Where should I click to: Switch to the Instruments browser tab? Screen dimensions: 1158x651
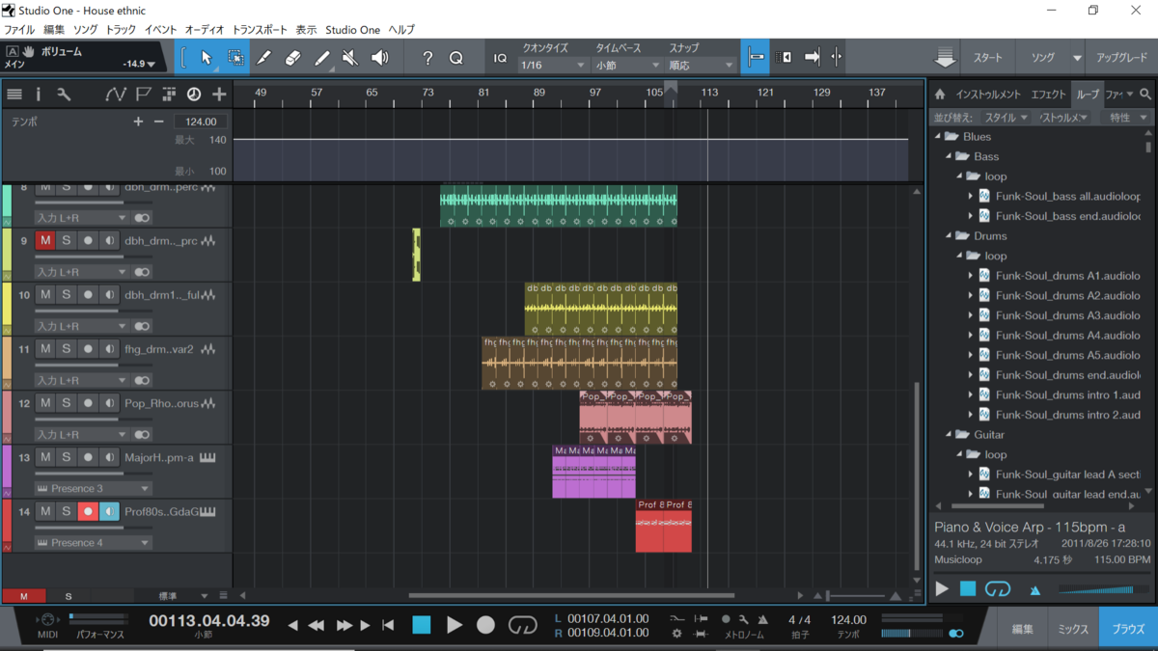pos(988,95)
